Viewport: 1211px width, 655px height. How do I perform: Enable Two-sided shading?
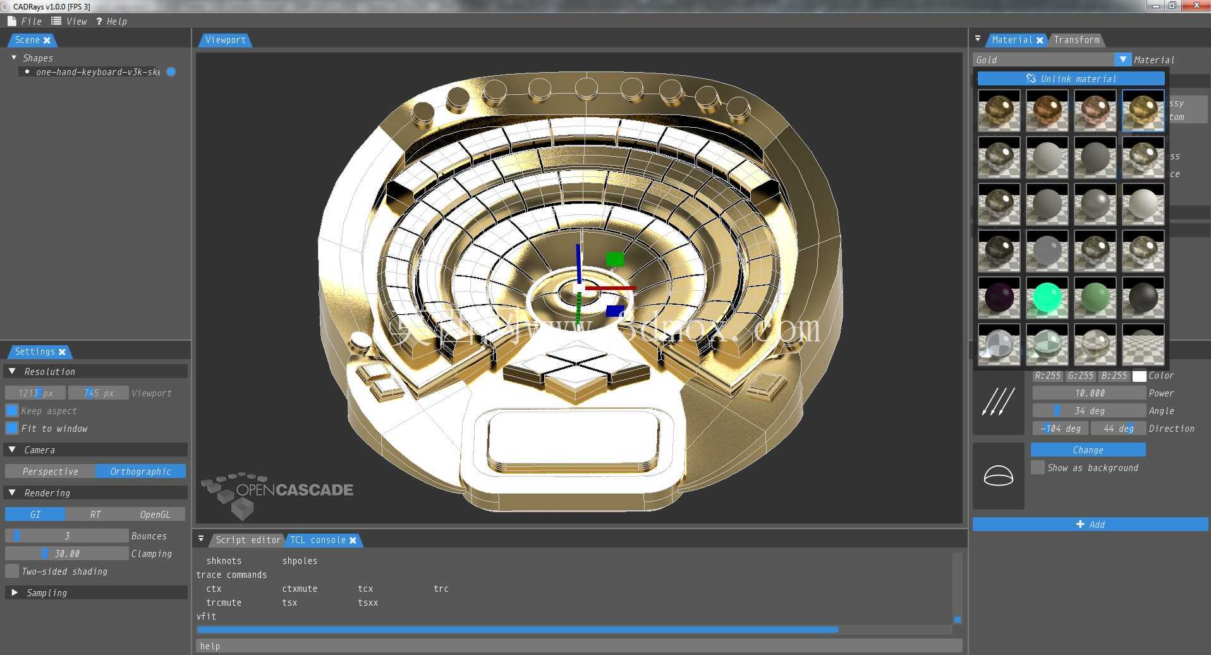12,571
